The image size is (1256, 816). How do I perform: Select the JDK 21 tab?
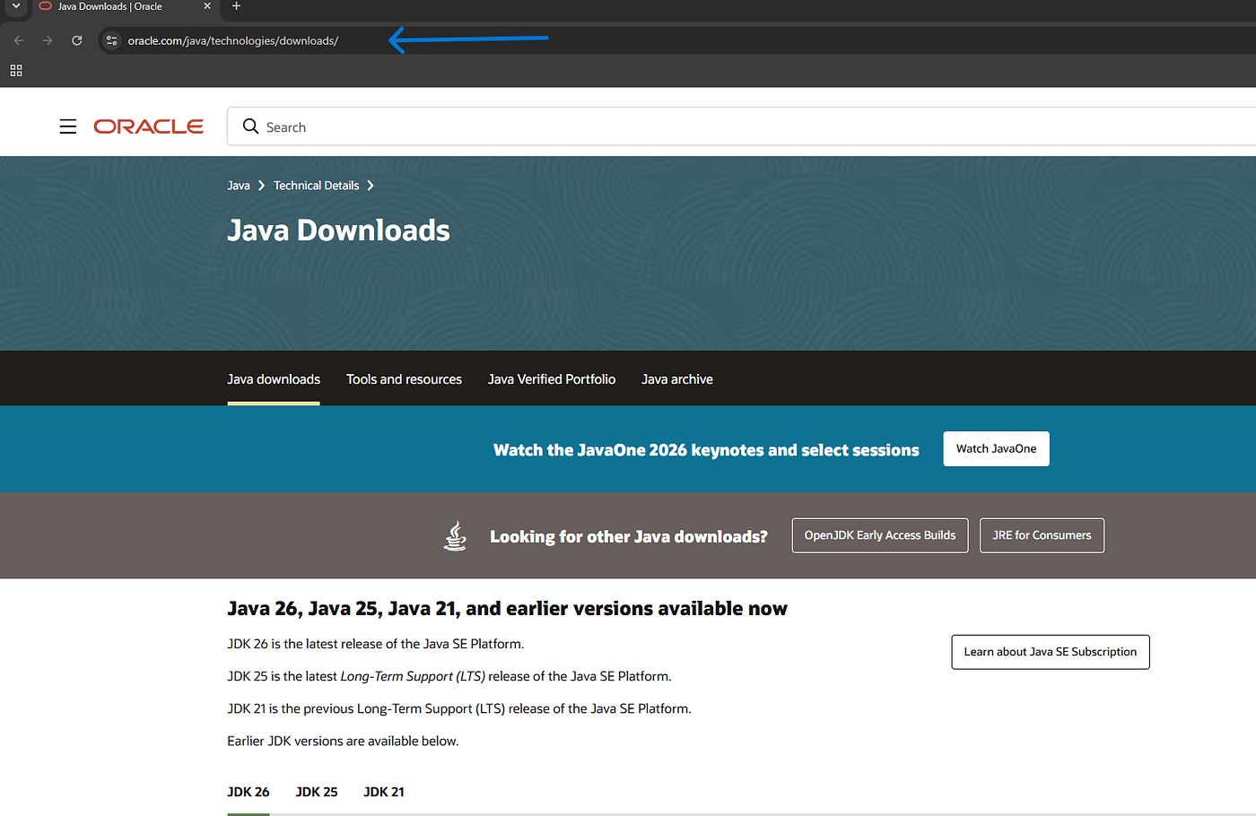pyautogui.click(x=384, y=792)
